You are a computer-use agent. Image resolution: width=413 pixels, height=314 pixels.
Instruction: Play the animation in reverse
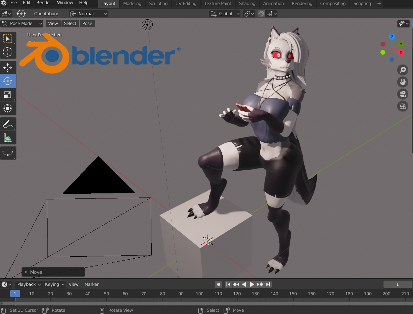pyautogui.click(x=244, y=284)
